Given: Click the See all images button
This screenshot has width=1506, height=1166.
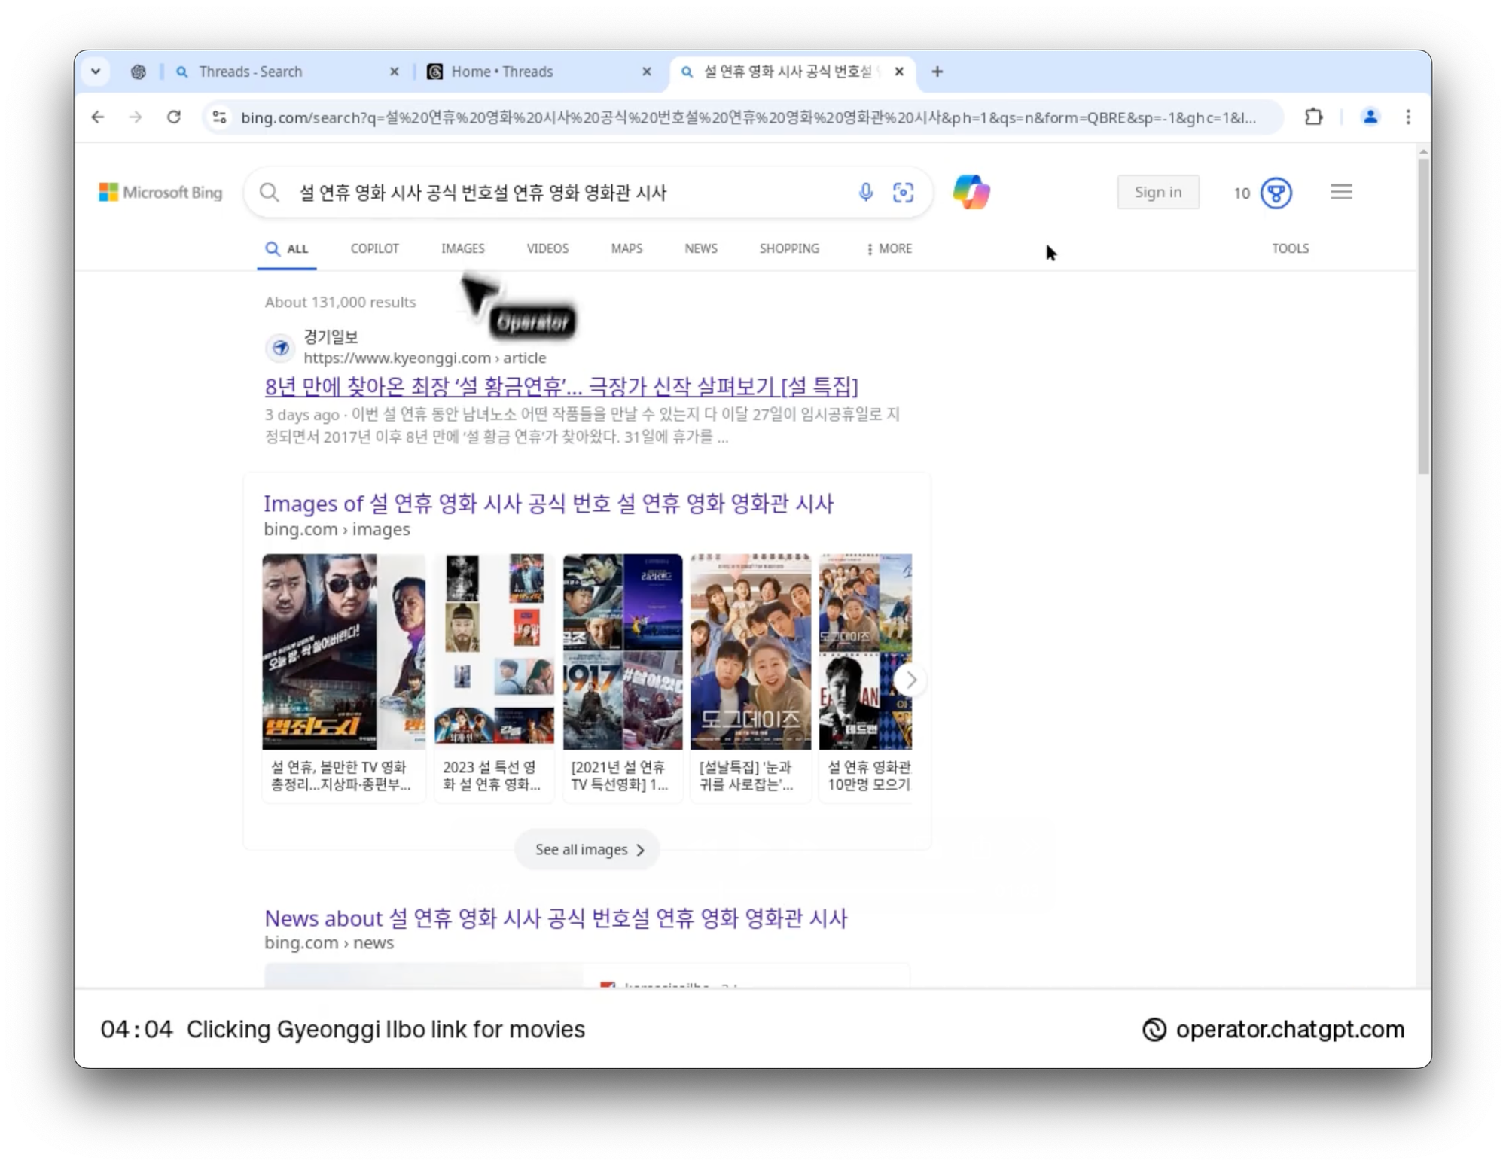Looking at the screenshot, I should (x=587, y=849).
